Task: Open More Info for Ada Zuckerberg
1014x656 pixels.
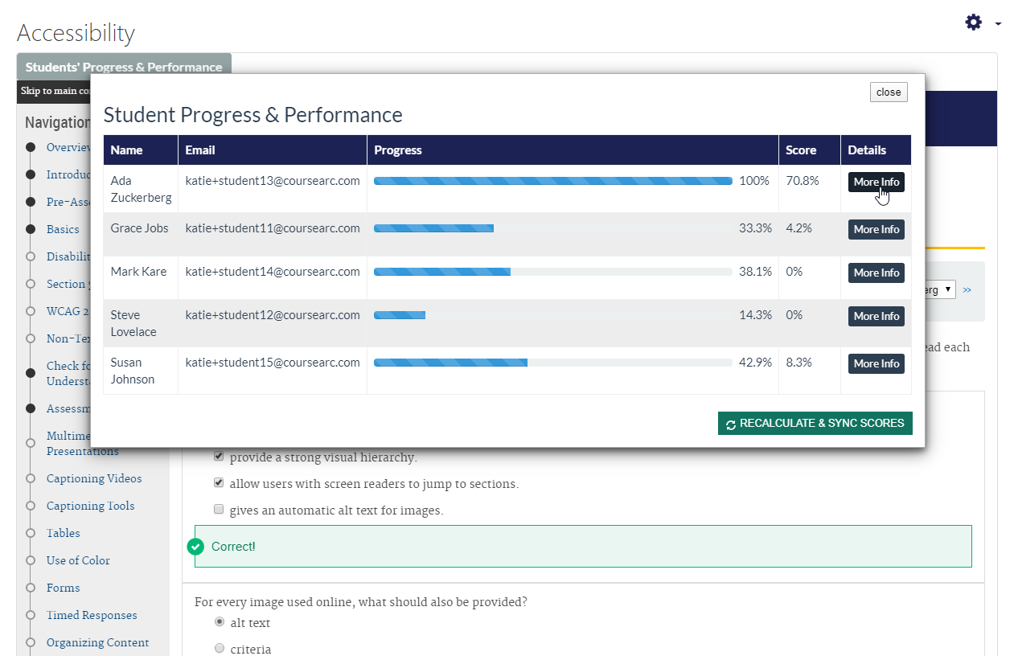Action: [x=876, y=182]
